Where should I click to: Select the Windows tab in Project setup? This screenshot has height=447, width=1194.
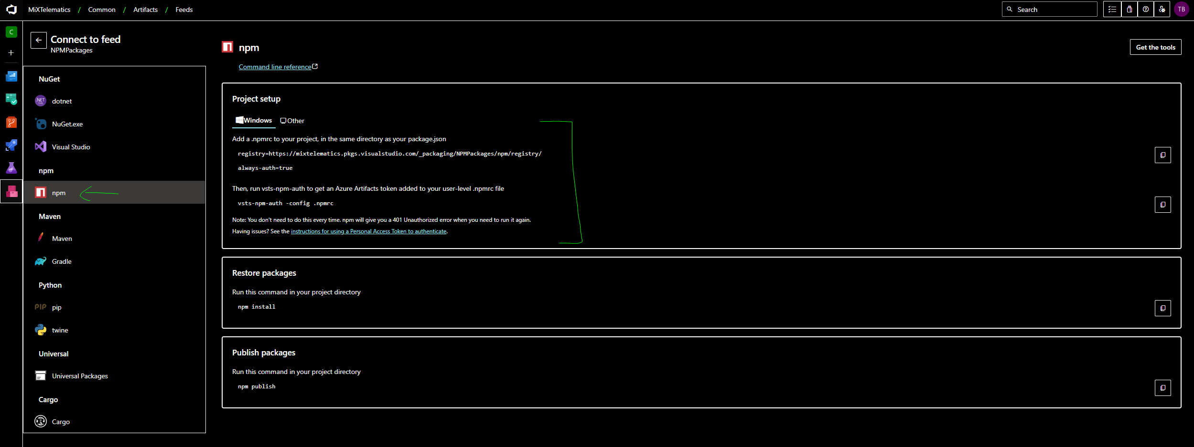tap(254, 121)
